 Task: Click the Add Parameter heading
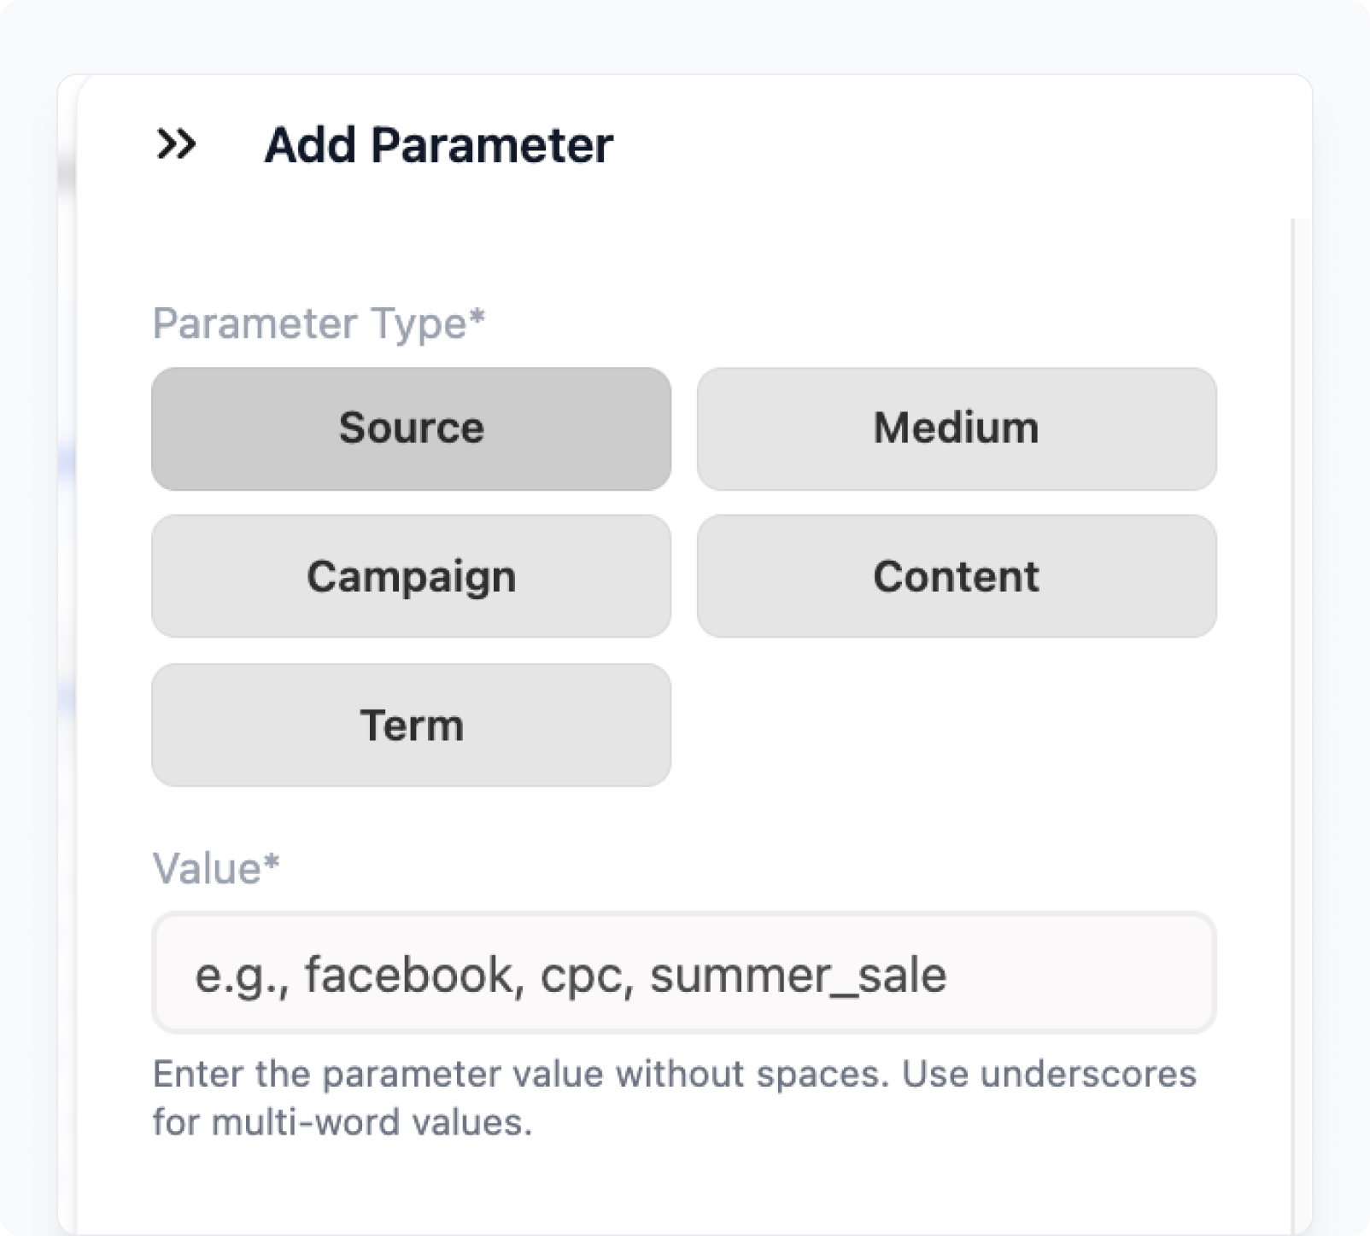(438, 144)
